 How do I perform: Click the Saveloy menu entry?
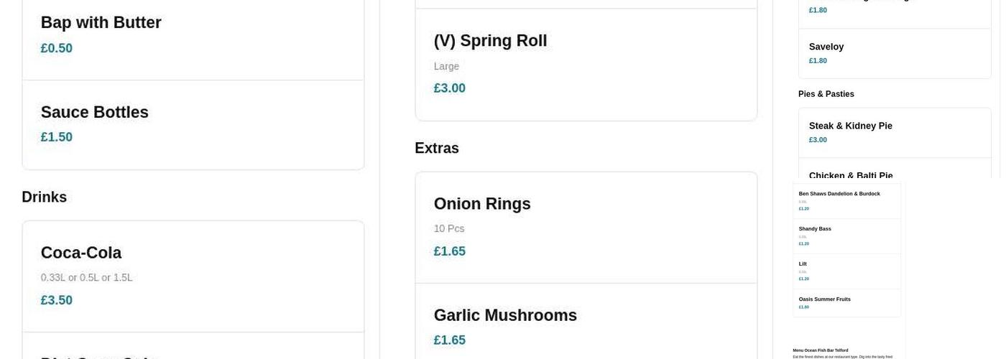coord(895,53)
